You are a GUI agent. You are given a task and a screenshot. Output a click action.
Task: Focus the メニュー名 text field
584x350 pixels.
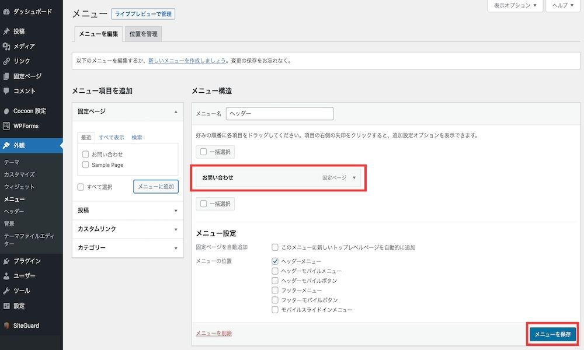click(x=280, y=113)
